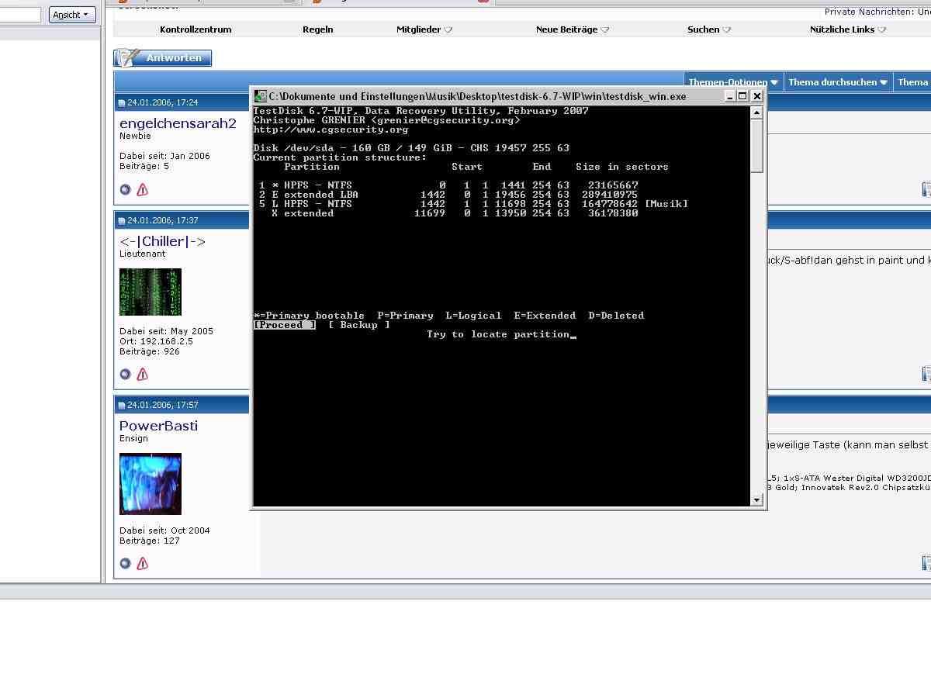This screenshot has width=931, height=698.
Task: Click 'Ort: 192.168.2.5' text
Action: pyautogui.click(x=155, y=341)
